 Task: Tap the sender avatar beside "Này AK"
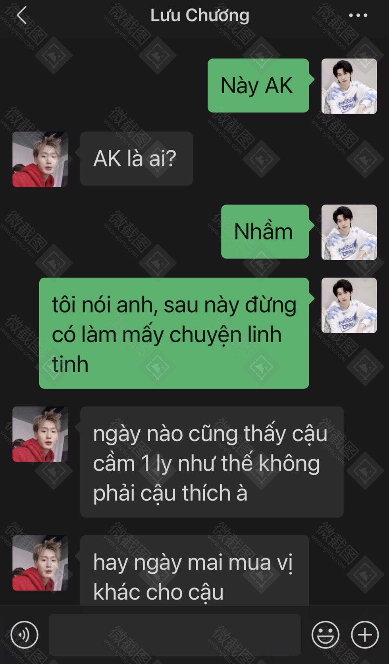(349, 86)
